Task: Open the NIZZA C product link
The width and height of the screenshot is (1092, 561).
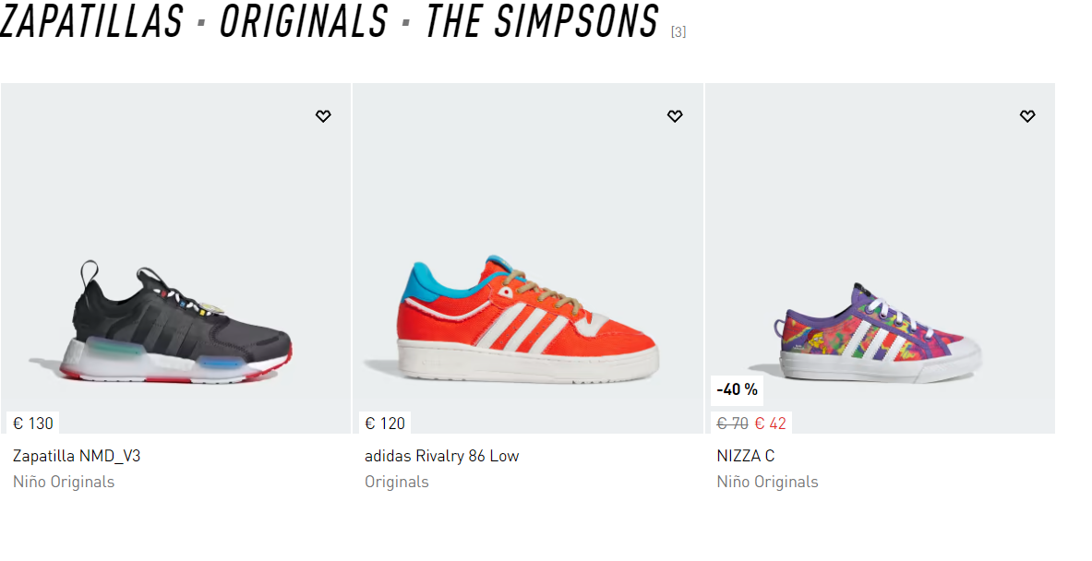Action: [x=745, y=456]
